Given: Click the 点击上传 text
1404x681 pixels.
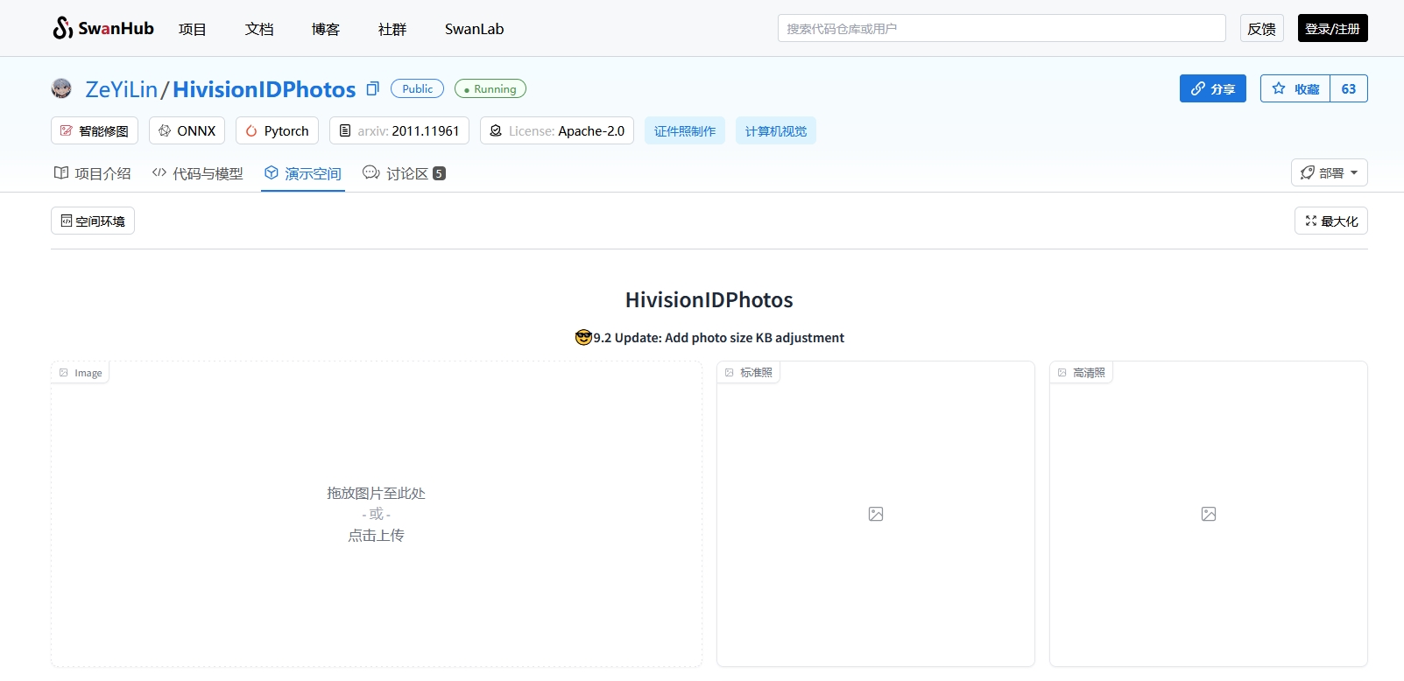Looking at the screenshot, I should (377, 535).
